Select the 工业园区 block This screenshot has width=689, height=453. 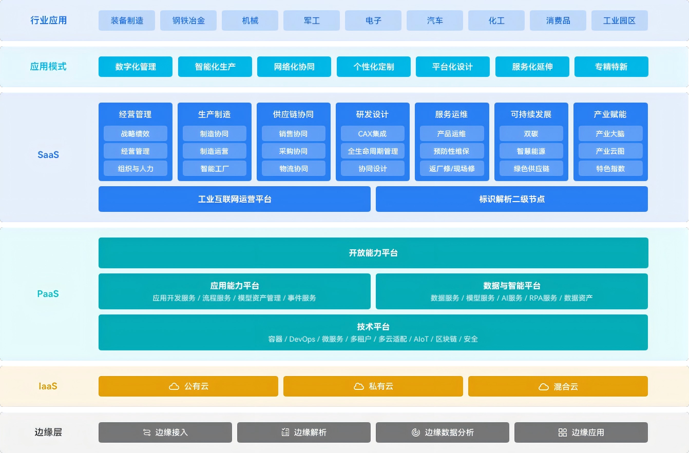pos(620,21)
